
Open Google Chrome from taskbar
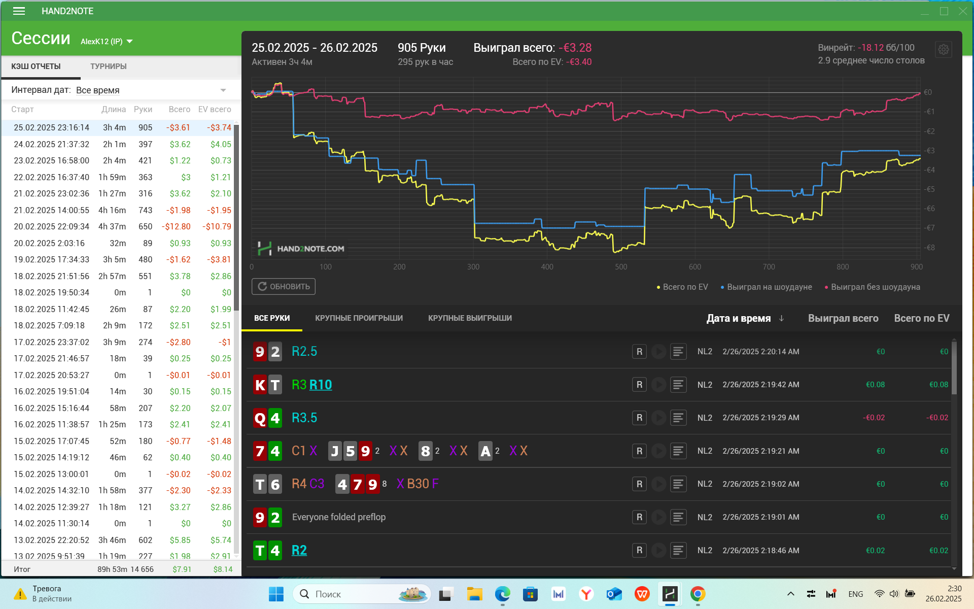point(698,594)
